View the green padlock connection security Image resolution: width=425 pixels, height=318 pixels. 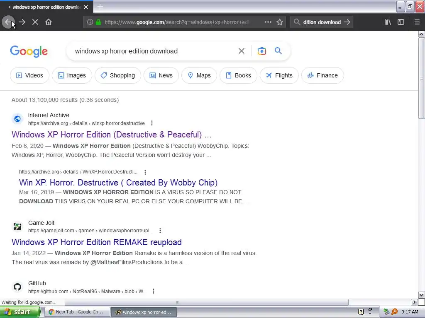(98, 22)
